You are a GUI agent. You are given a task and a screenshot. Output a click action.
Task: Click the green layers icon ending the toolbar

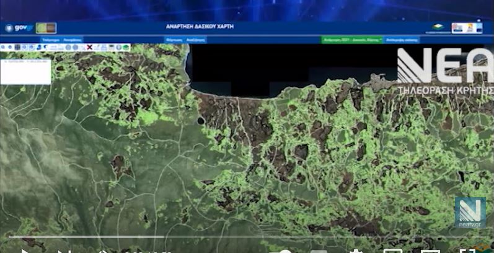click(126, 47)
